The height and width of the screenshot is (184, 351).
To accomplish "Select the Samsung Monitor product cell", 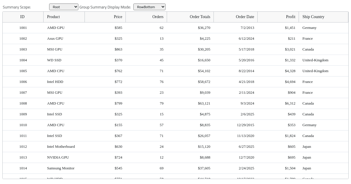I will click(x=64, y=168).
